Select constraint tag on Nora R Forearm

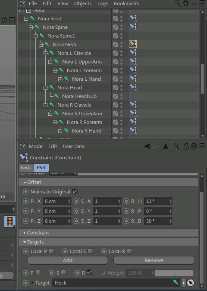pyautogui.click(x=133, y=122)
